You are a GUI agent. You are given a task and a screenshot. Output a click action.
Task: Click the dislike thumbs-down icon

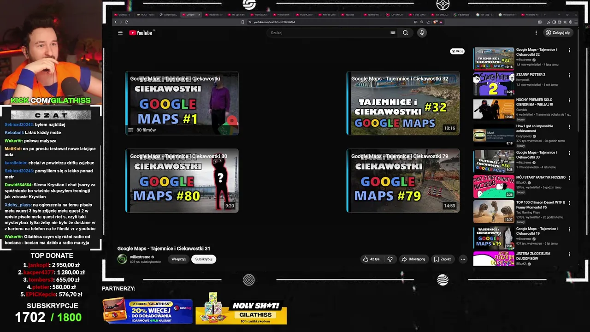point(390,259)
